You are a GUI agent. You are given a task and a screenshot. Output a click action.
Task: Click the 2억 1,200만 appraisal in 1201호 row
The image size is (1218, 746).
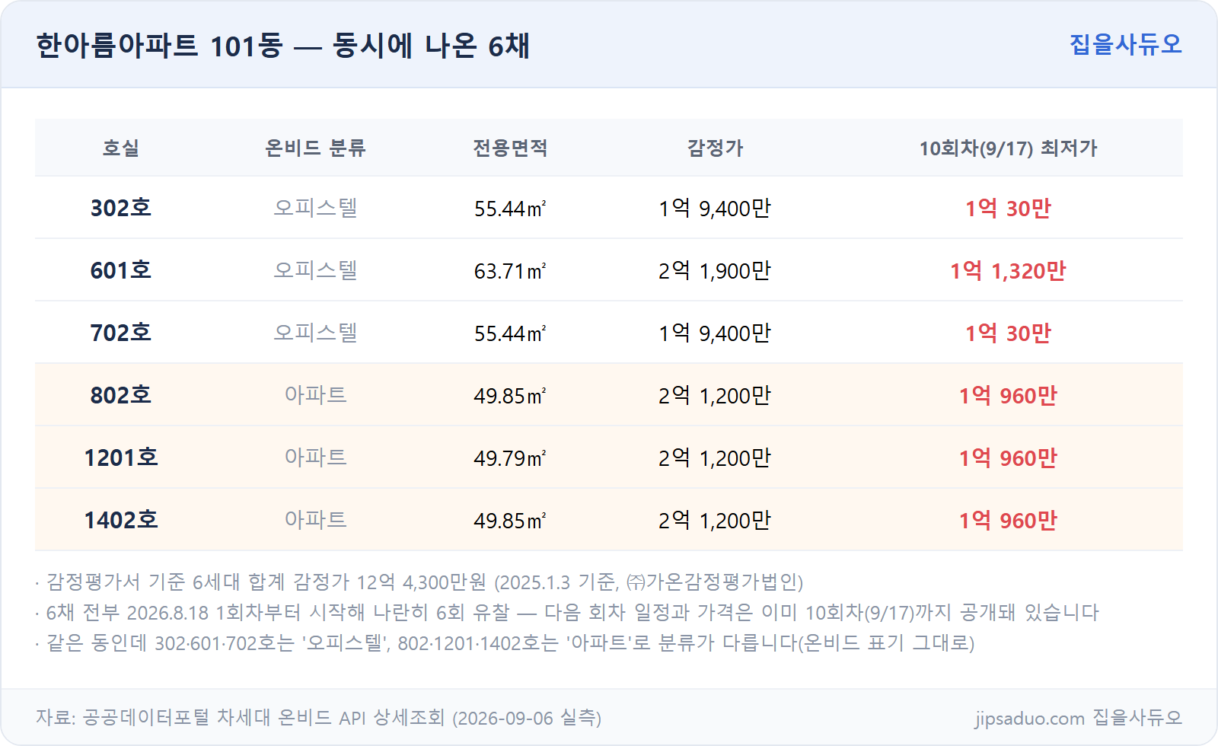click(x=715, y=457)
